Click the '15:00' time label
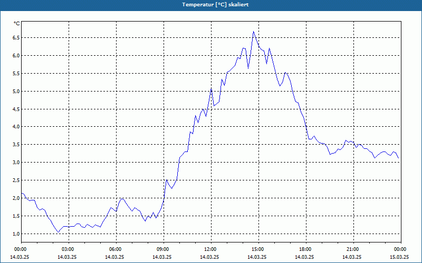This screenshot has height=263, width=422. pos(258,249)
